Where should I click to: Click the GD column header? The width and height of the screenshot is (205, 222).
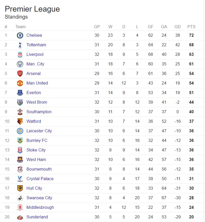point(178,27)
